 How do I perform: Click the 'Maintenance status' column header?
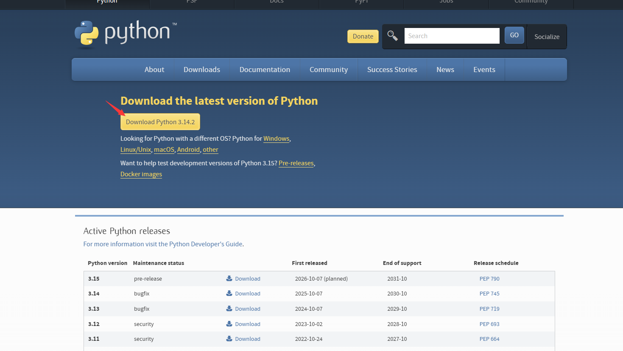[159, 263]
